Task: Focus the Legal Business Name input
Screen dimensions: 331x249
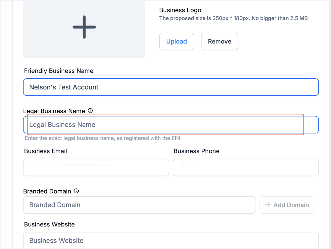Action: pyautogui.click(x=171, y=125)
